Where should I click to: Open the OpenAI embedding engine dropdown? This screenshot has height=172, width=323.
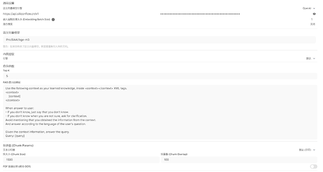click(x=309, y=8)
